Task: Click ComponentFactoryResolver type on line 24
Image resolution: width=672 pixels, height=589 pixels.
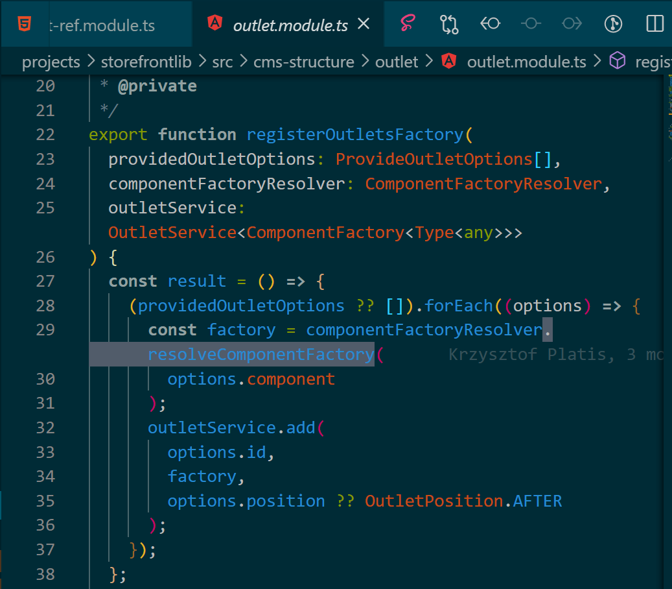Action: point(483,184)
